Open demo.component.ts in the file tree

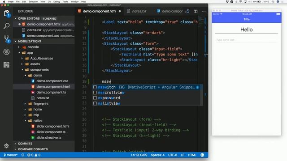[x=44, y=93]
